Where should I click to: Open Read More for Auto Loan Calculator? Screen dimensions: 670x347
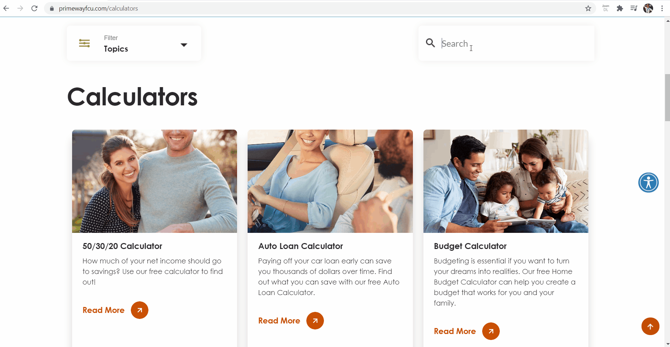pos(279,321)
